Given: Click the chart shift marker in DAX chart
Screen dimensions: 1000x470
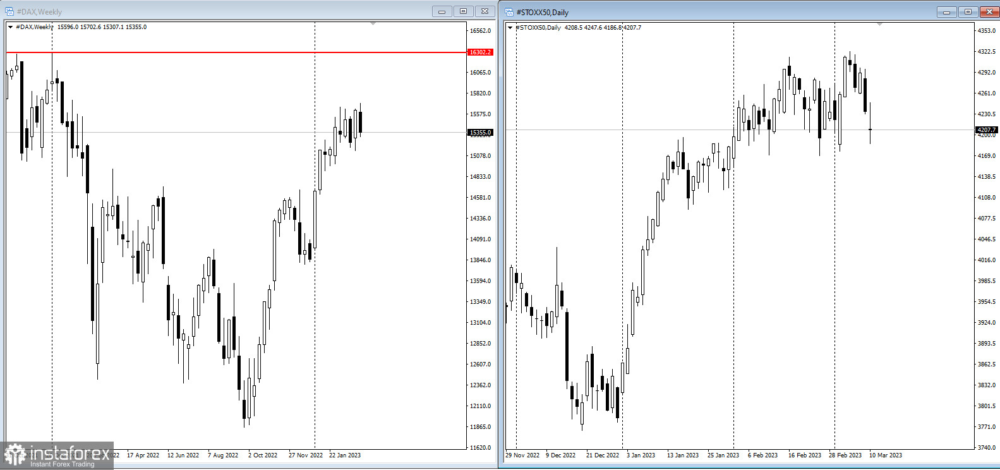Looking at the screenshot, I should 373,23.
